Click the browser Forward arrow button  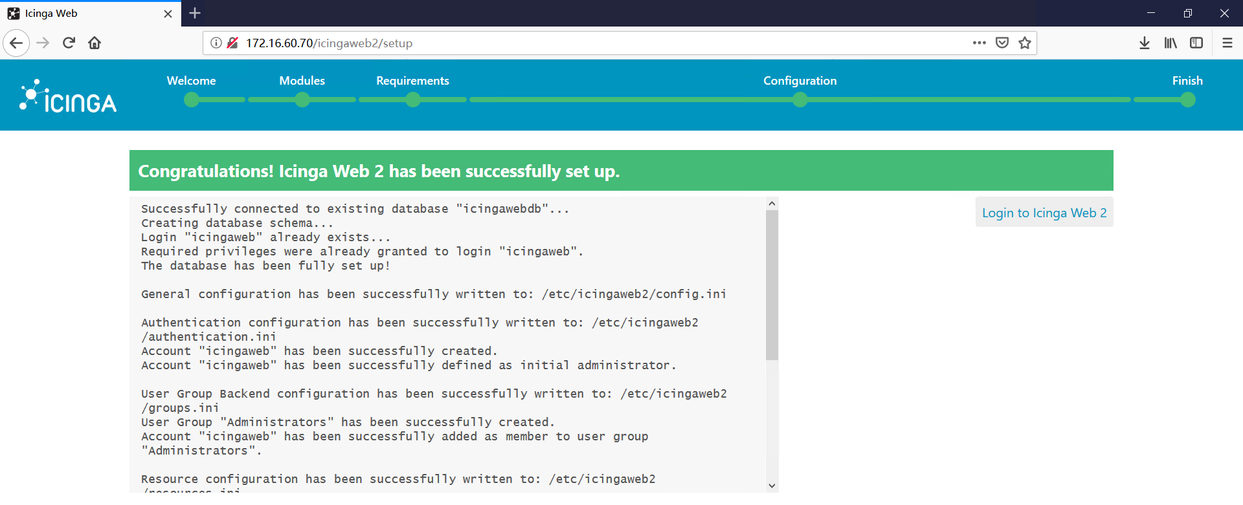pyautogui.click(x=43, y=43)
